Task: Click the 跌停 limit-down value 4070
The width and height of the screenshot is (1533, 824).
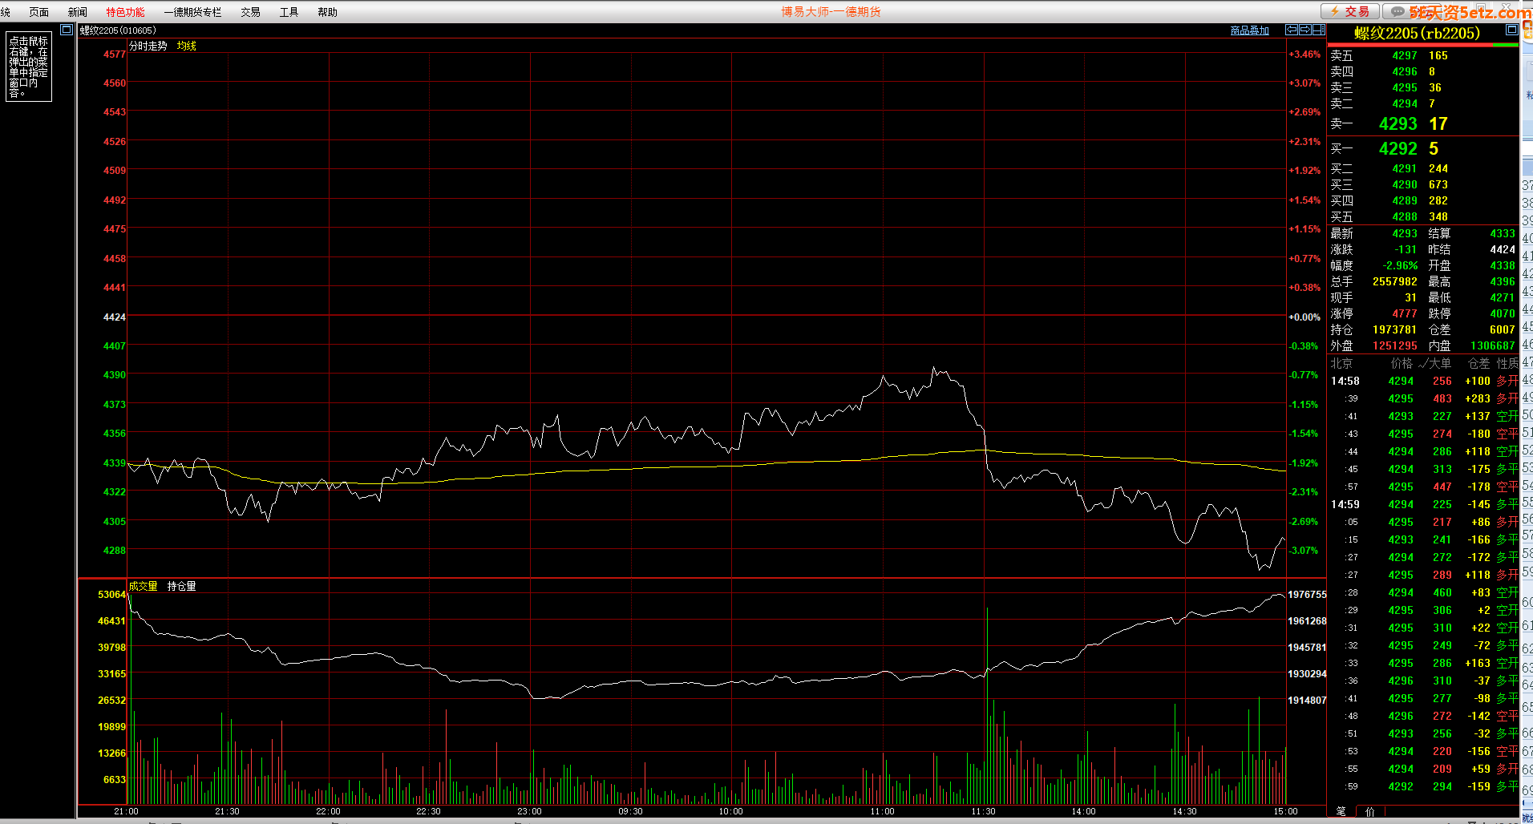Action: [1503, 313]
